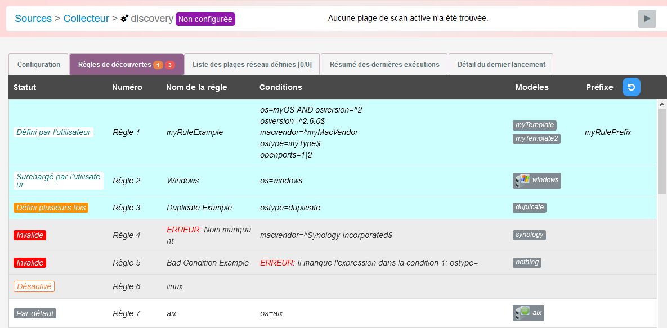Select the duplicate model tag

tap(530, 207)
